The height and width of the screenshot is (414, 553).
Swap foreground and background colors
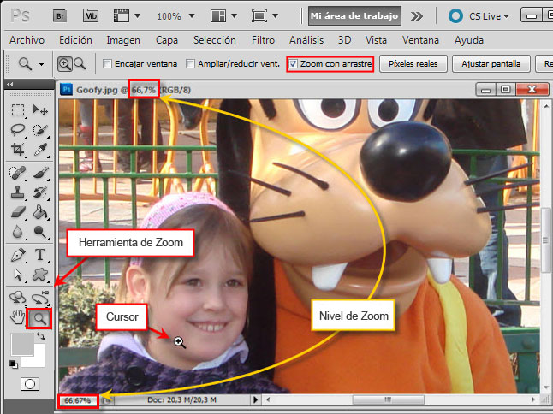coord(41,336)
